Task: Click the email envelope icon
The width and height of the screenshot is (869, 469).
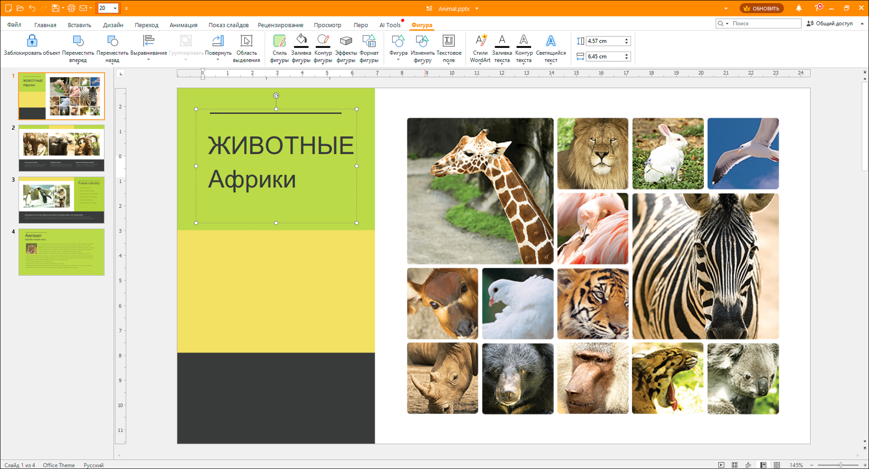Action: (x=83, y=8)
